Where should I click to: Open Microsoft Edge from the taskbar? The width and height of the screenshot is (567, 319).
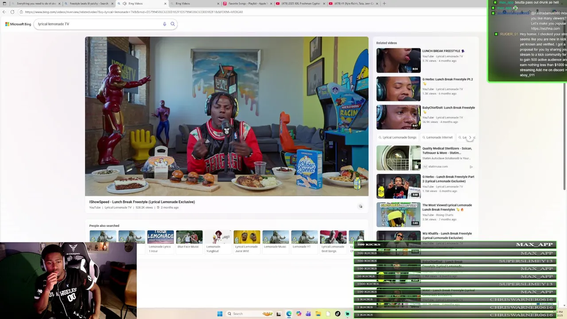click(289, 314)
